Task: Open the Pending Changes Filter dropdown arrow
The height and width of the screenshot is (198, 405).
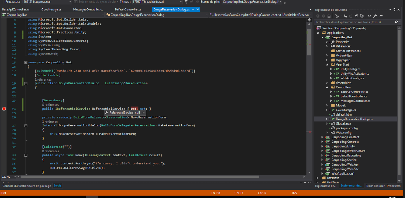Action: (341, 16)
